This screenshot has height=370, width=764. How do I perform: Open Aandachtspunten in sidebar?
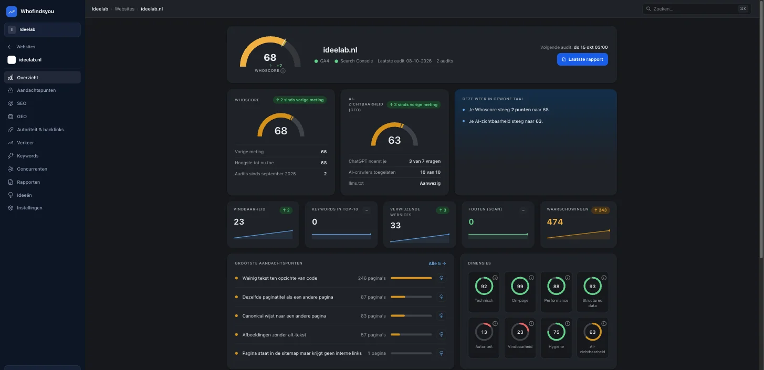click(x=43, y=90)
